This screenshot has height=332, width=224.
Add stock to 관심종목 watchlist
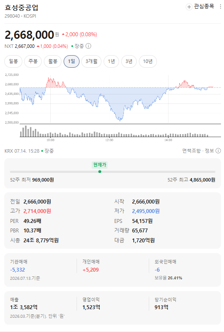[200, 6]
